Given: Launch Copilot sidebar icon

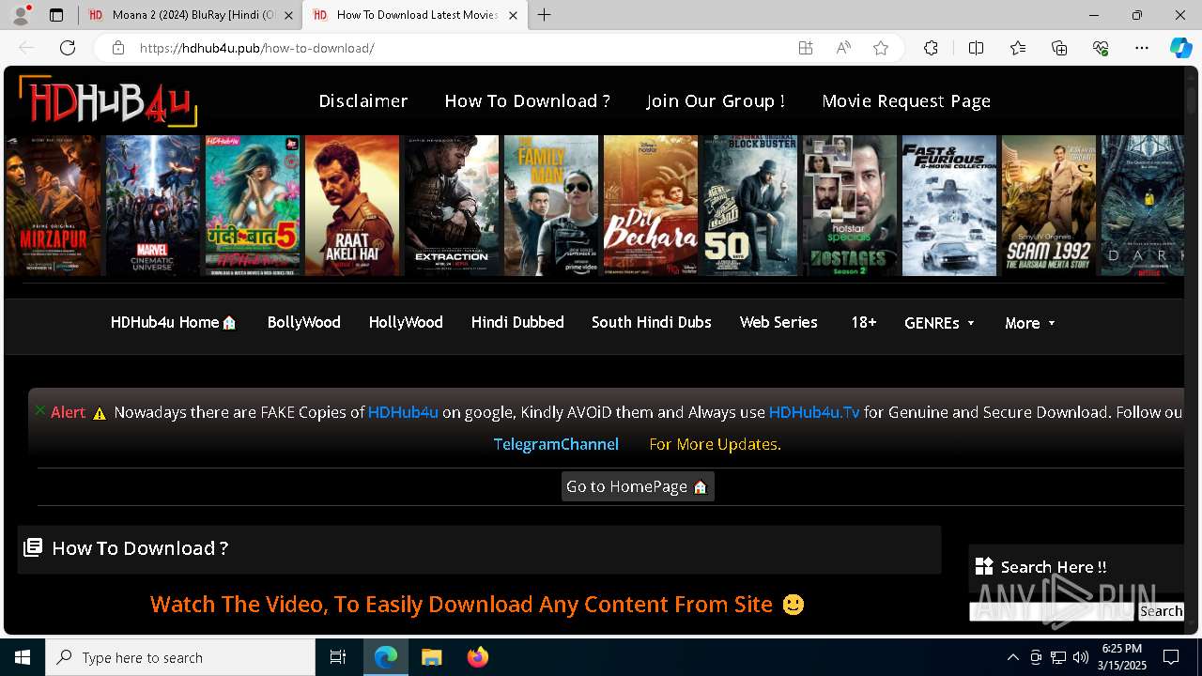Looking at the screenshot, I should 1180,48.
